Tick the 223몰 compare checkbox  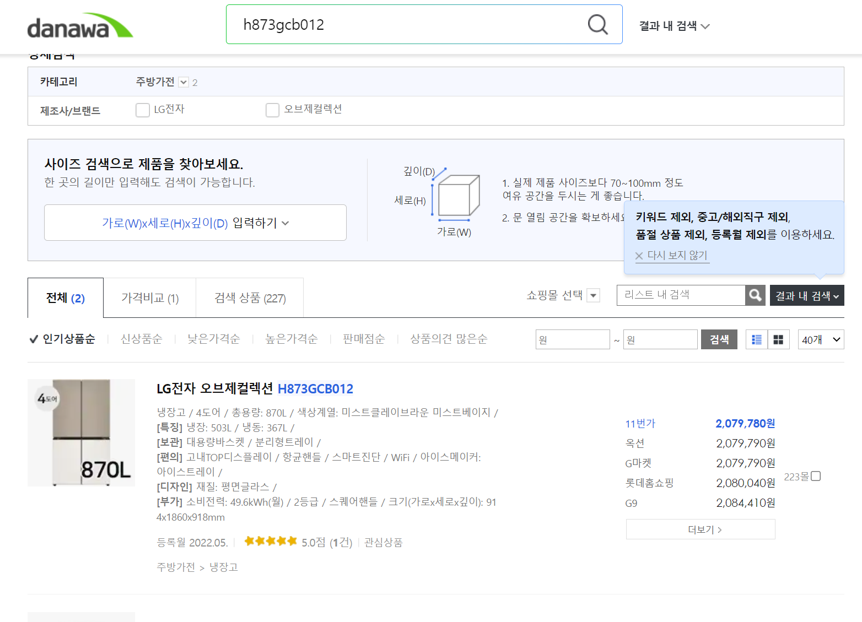click(x=816, y=476)
